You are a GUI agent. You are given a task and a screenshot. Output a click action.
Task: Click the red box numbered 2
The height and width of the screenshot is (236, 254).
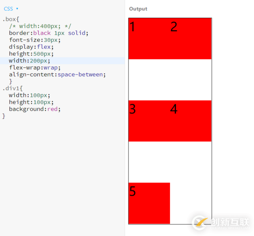[x=191, y=39]
